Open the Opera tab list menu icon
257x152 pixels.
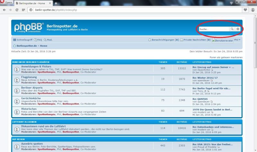click(231, 3)
